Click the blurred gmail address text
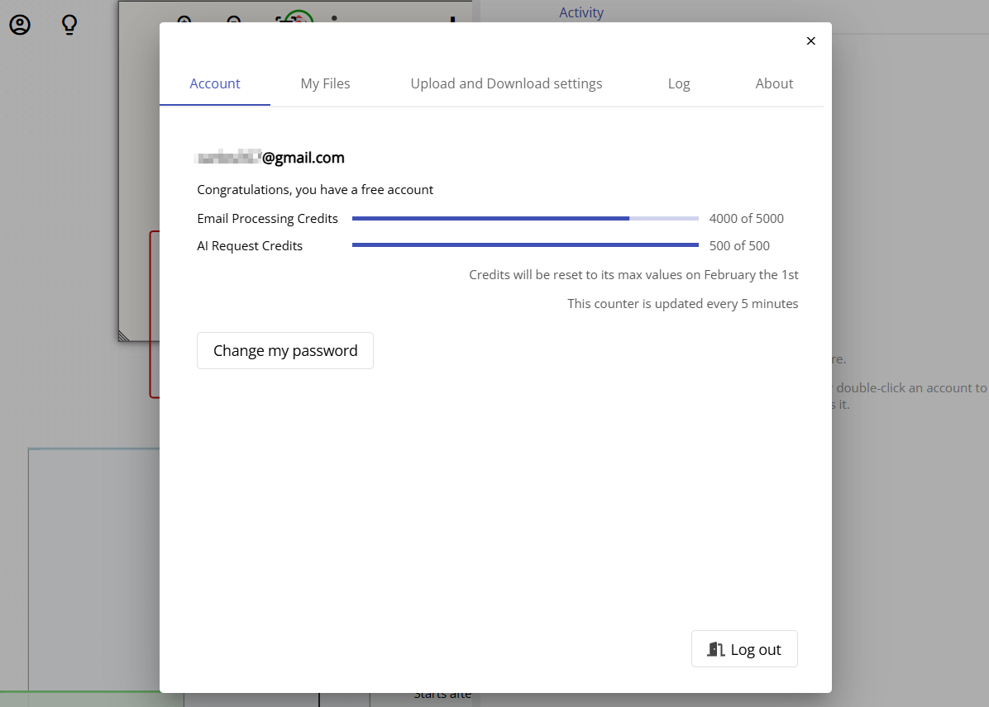 tap(270, 157)
